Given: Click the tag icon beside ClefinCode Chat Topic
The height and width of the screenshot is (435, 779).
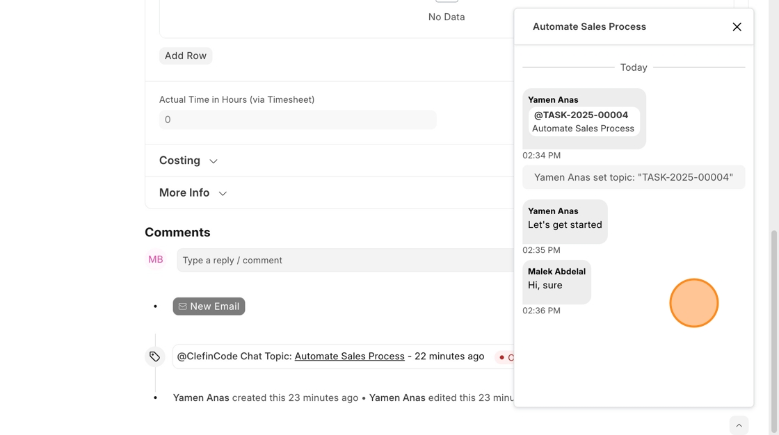Looking at the screenshot, I should 155,356.
